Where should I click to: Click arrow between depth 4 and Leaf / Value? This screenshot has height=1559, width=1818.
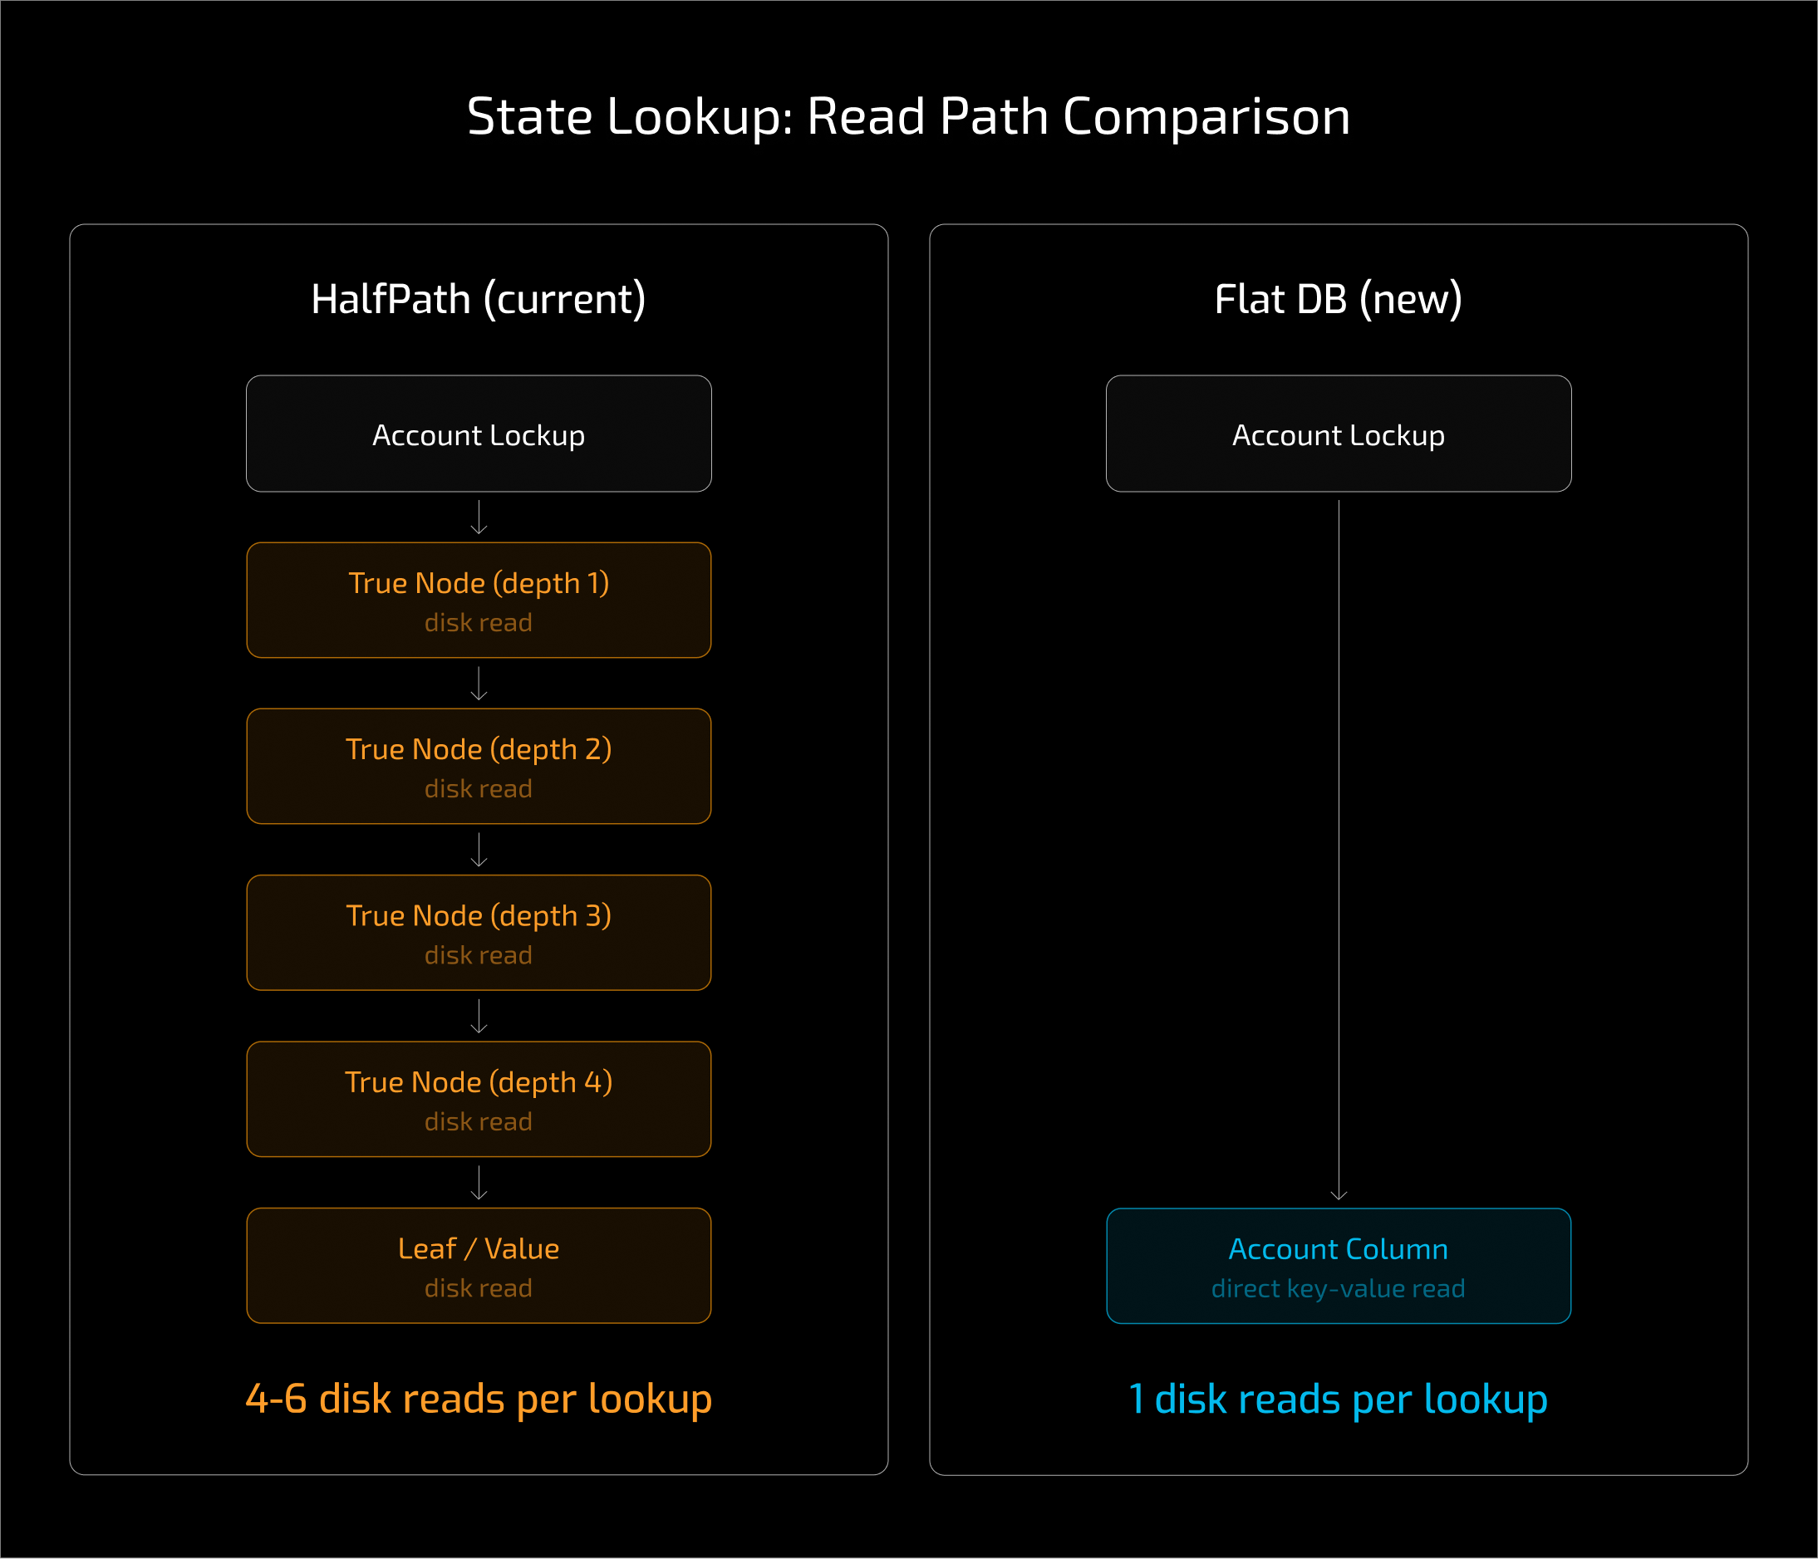[x=479, y=1183]
